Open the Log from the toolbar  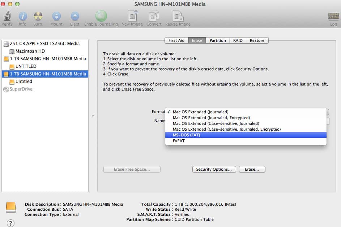tap(334, 16)
